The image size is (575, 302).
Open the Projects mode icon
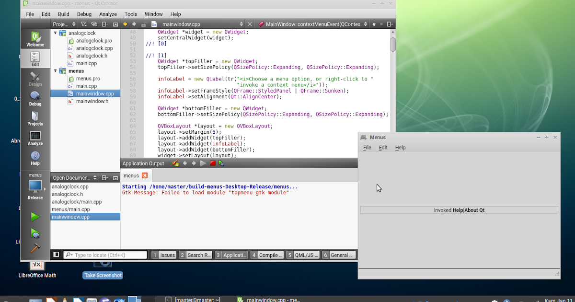coord(35,120)
